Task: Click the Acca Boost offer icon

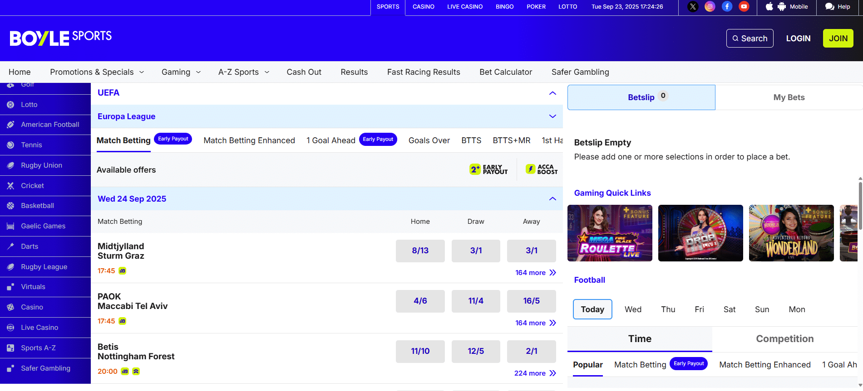Action: pyautogui.click(x=542, y=169)
